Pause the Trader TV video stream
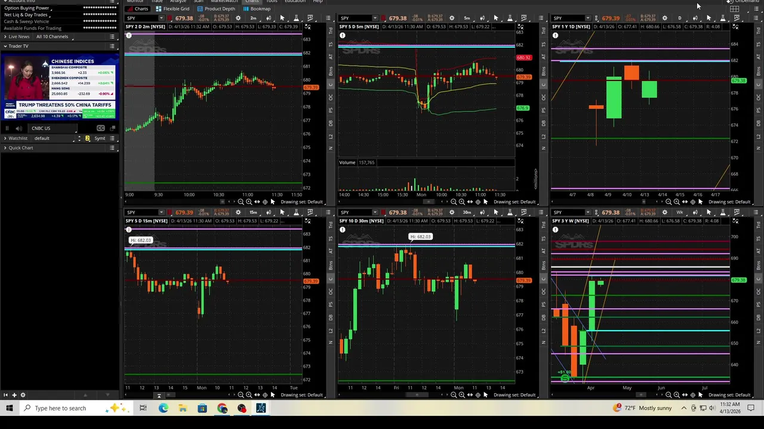764x429 pixels. [7, 128]
